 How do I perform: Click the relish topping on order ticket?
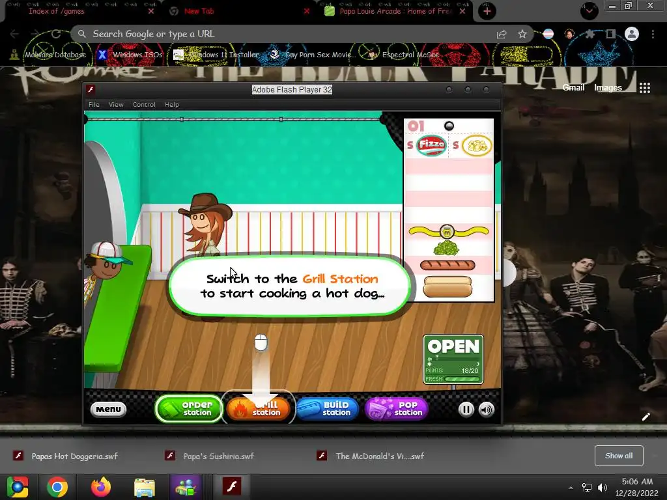[x=446, y=248]
